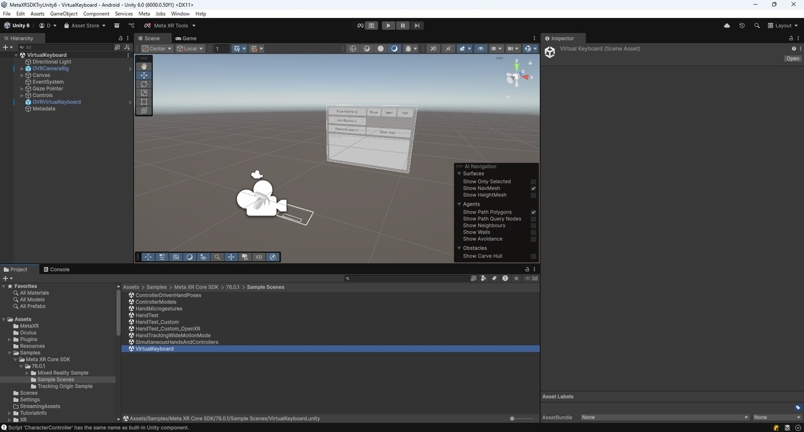Click the Play button

(x=388, y=25)
